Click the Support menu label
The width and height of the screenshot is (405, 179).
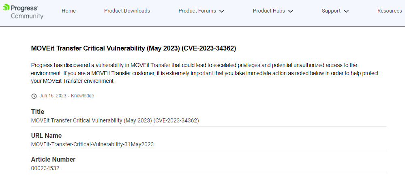[331, 11]
